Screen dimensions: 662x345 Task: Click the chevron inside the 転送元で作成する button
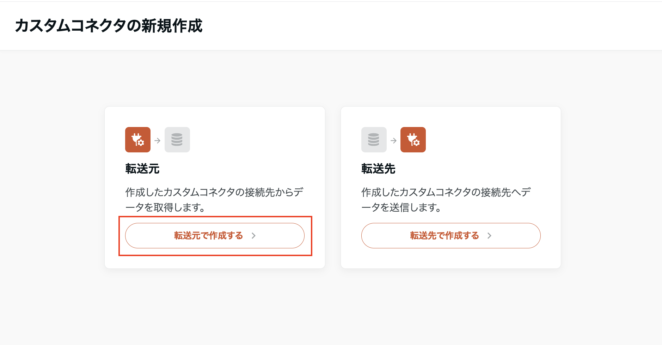[253, 236]
